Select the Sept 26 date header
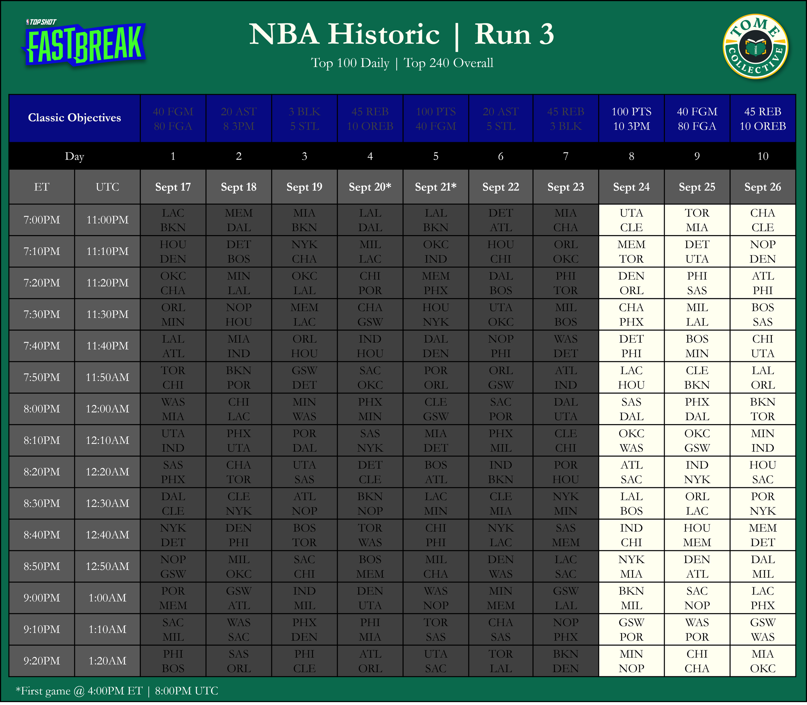This screenshot has height=705, width=807. (762, 187)
